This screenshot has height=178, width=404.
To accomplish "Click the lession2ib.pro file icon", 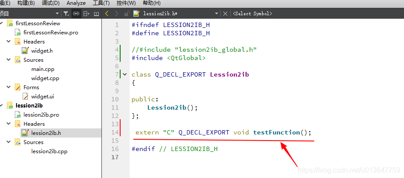I will (18, 114).
